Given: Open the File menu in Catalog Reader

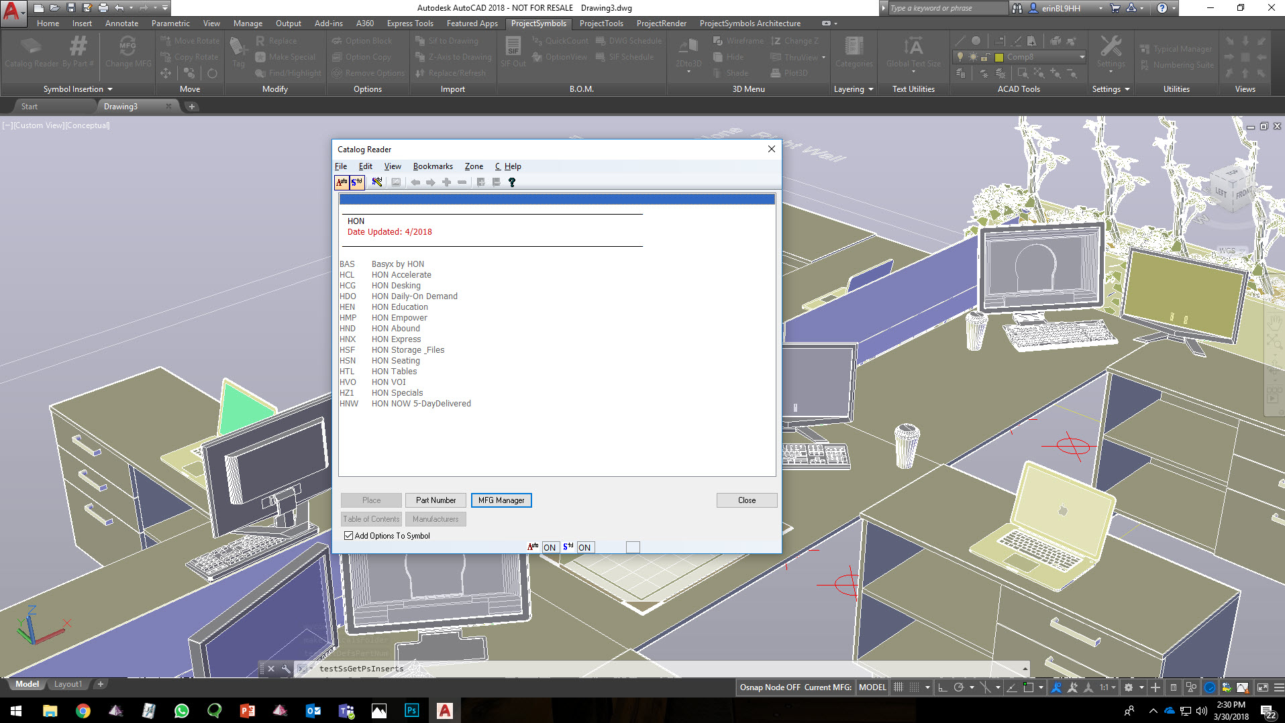Looking at the screenshot, I should [x=341, y=166].
